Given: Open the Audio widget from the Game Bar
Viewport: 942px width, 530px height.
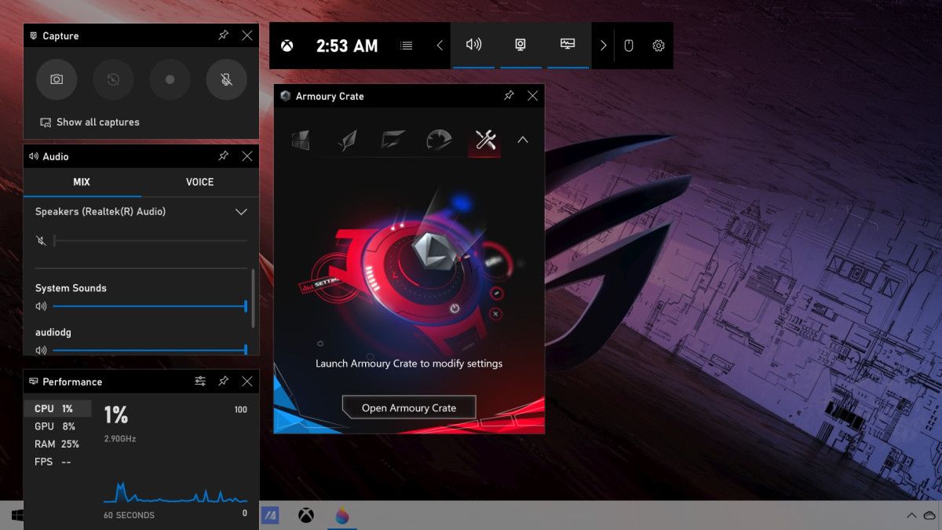Looking at the screenshot, I should click(x=473, y=45).
